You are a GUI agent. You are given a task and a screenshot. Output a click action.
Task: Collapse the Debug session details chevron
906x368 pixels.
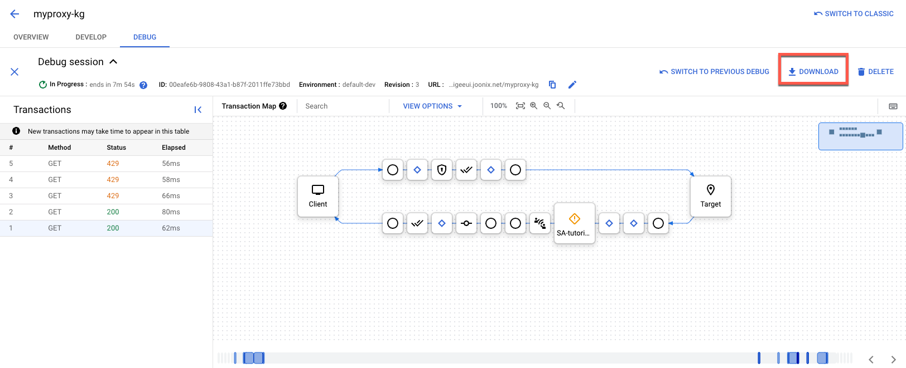[113, 62]
